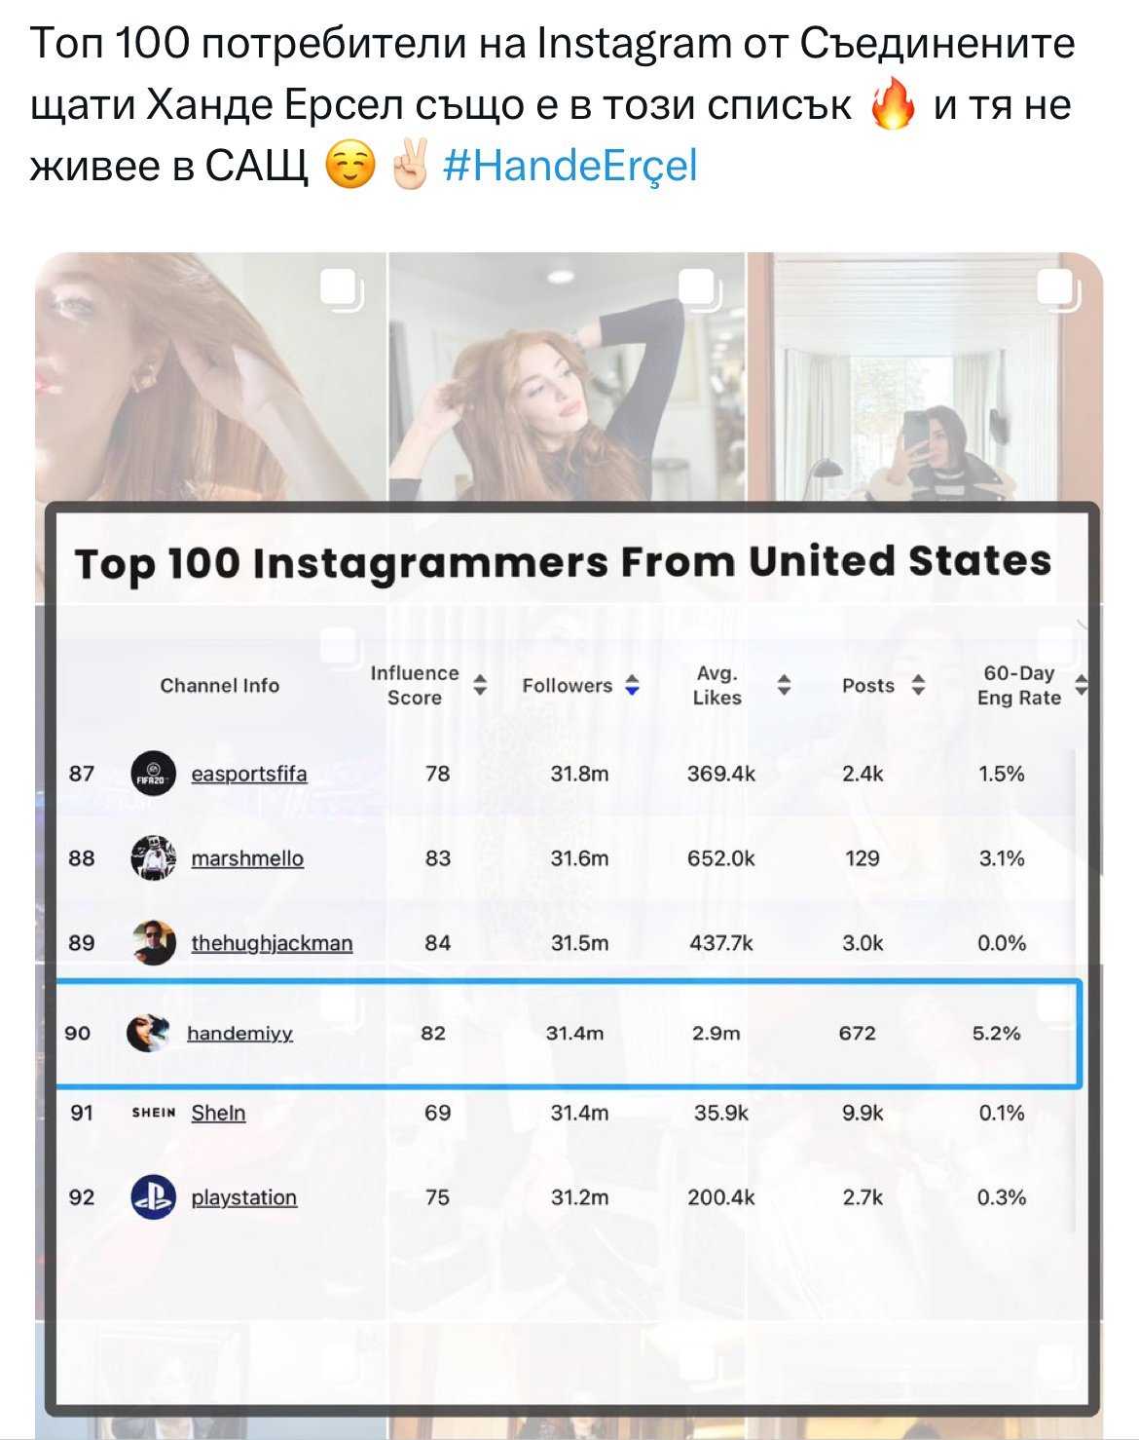Open the easportsfifa channel link
Viewport: 1139px width, 1440px height.
pyautogui.click(x=249, y=774)
